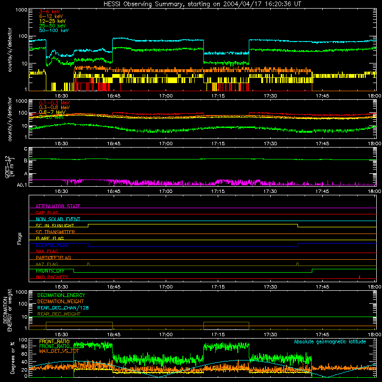This screenshot has height=382, width=382.
Task: Click the C class tick on GOES axis
Action: (26, 149)
